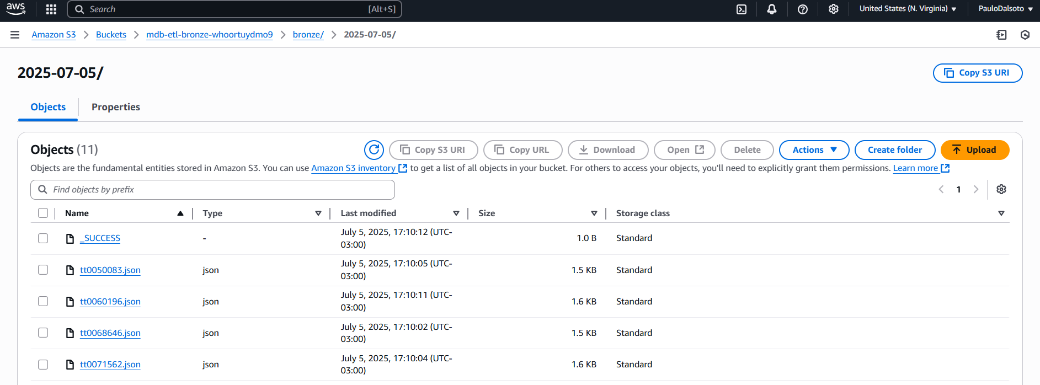This screenshot has width=1040, height=385.
Task: Click the hexagon clock icon at far right
Action: (1025, 35)
